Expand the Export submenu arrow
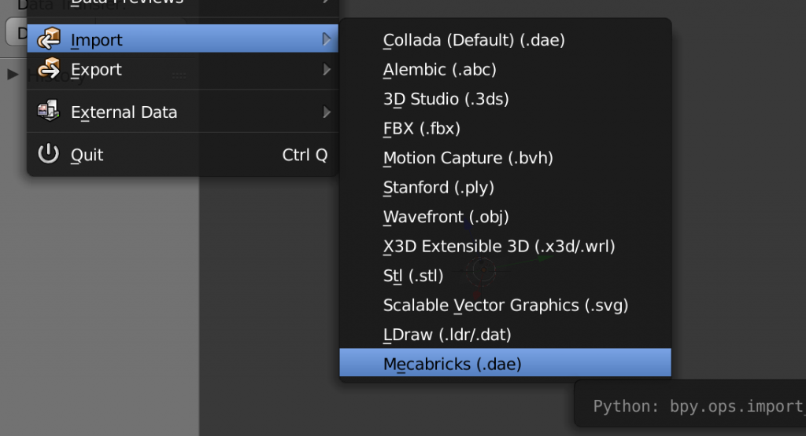This screenshot has width=806, height=436. 327,70
